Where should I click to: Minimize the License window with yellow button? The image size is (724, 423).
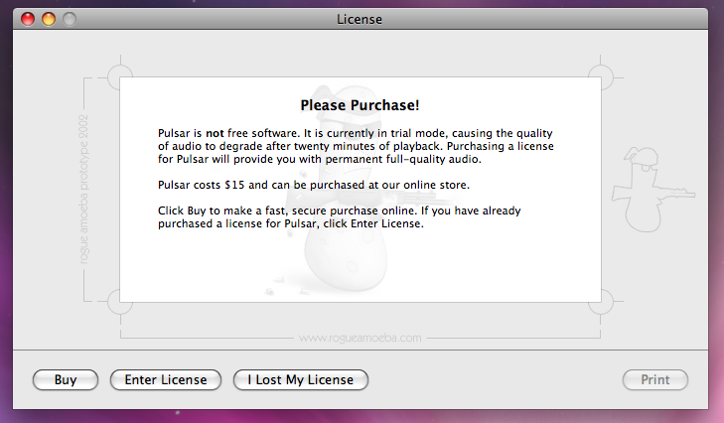[x=49, y=19]
